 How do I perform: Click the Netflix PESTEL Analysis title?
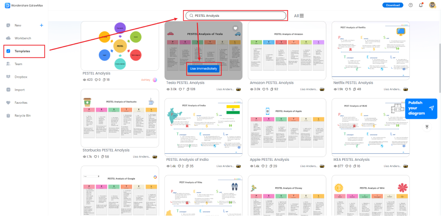[x=353, y=83]
